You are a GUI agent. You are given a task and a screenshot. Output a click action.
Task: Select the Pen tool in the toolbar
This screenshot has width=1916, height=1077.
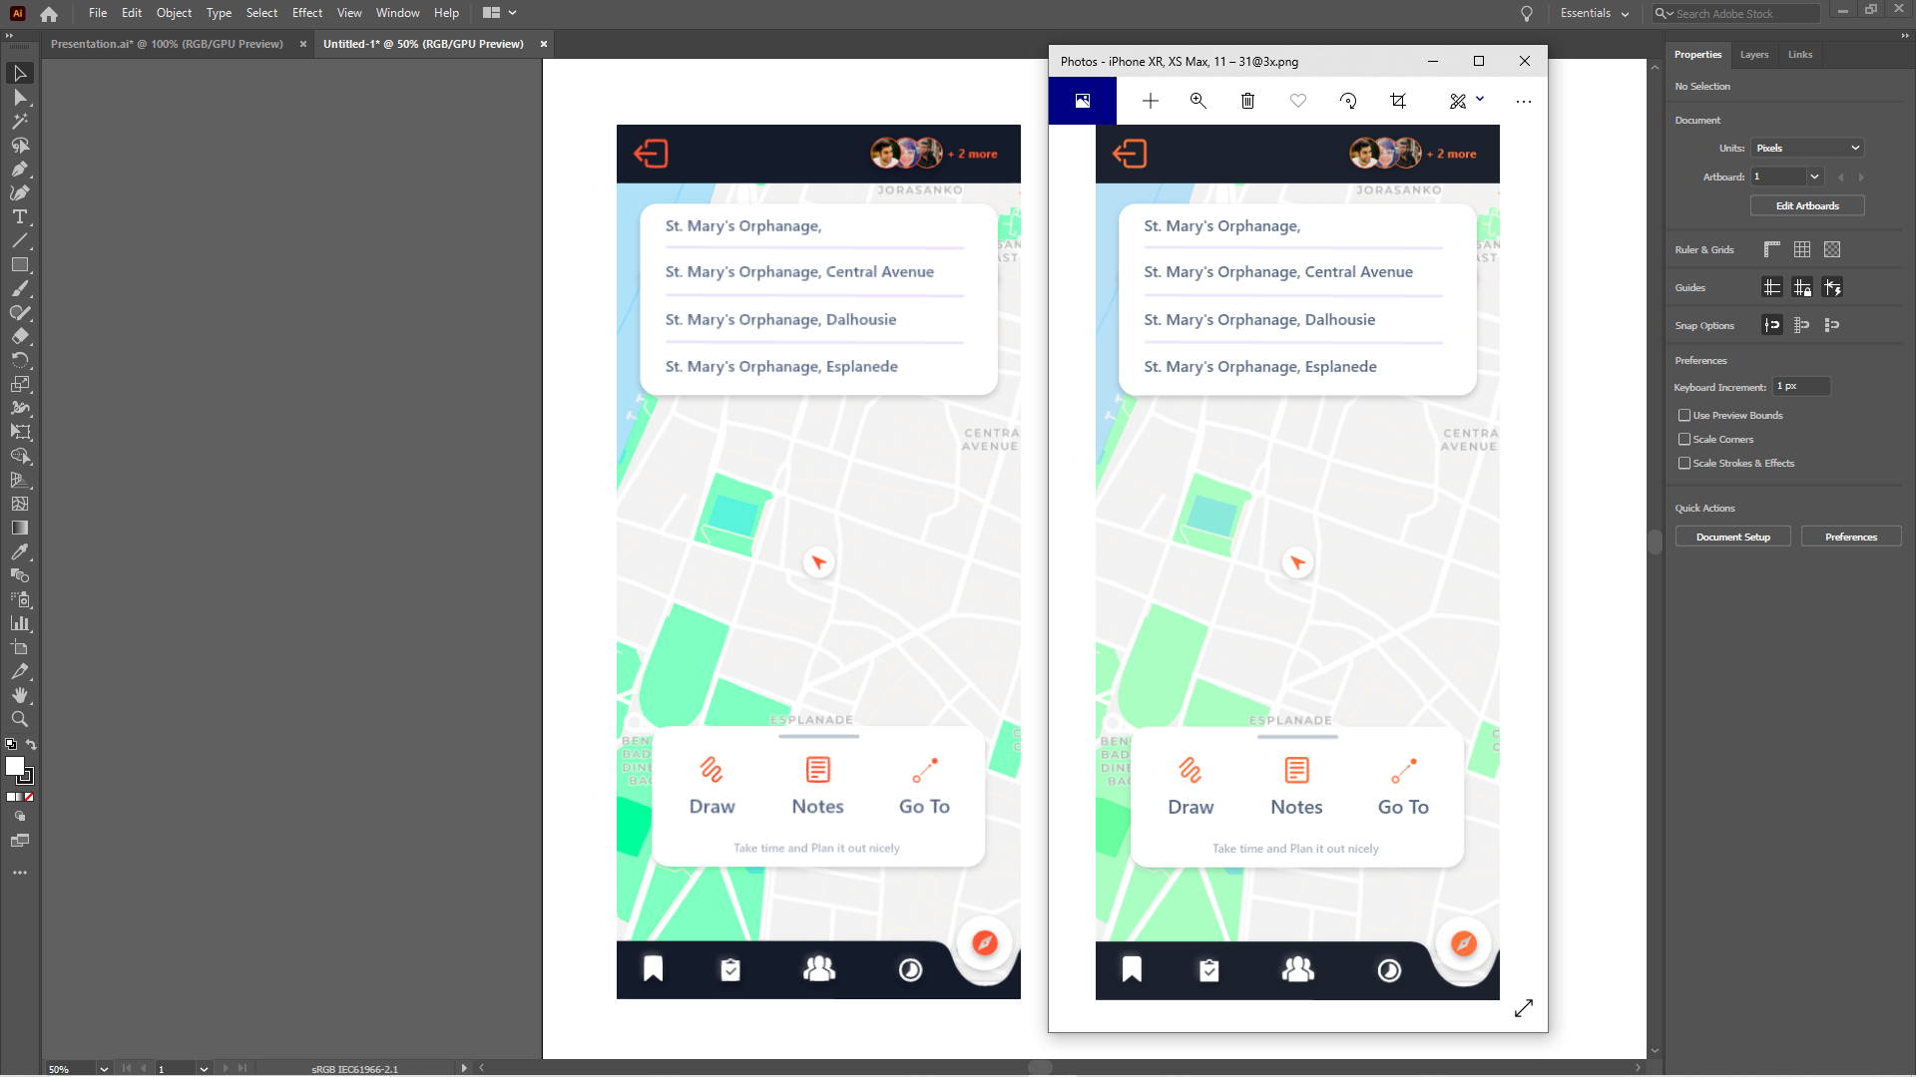(19, 170)
